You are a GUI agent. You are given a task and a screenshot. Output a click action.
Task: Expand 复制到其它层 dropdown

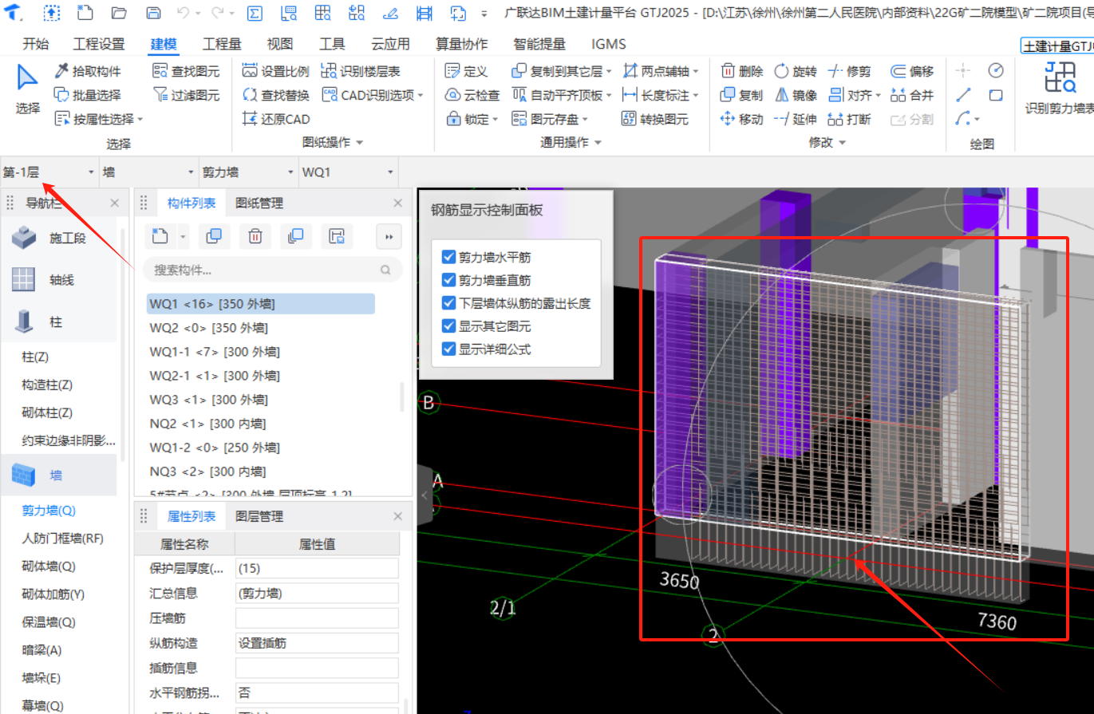[x=609, y=72]
